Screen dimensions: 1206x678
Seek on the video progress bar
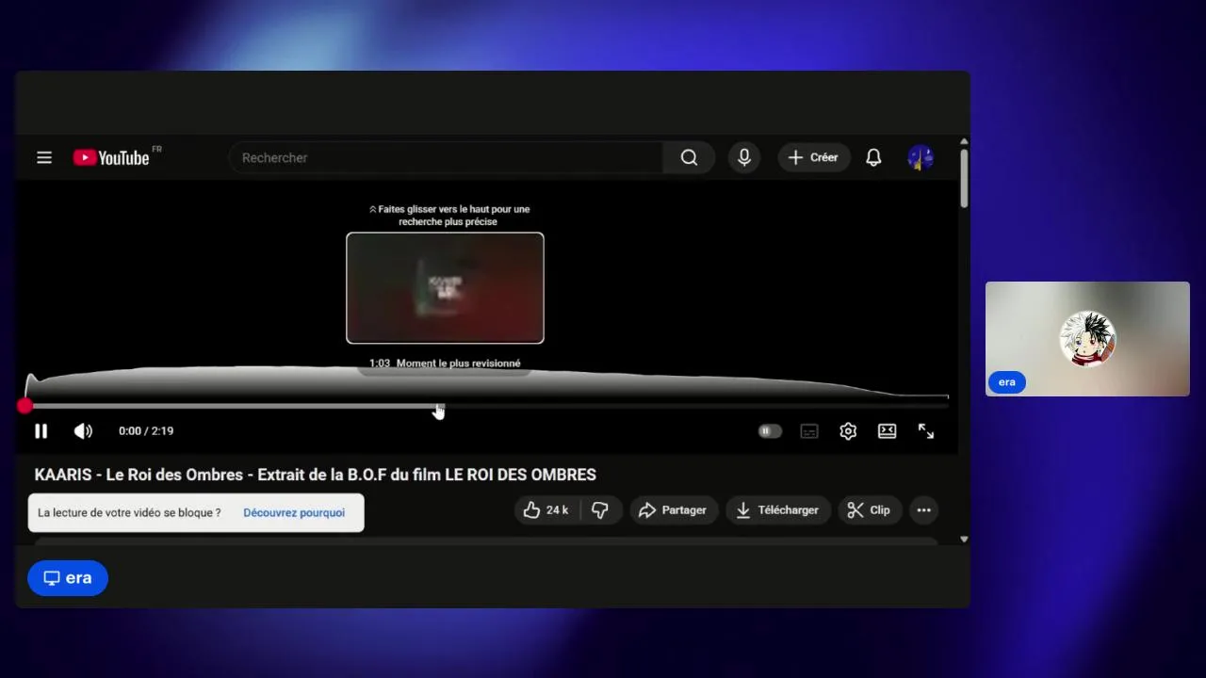point(486,406)
